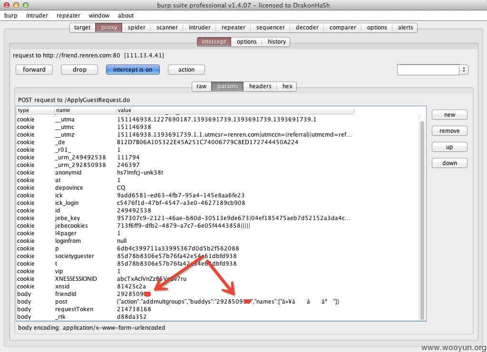Click the new parameter button

pyautogui.click(x=449, y=115)
